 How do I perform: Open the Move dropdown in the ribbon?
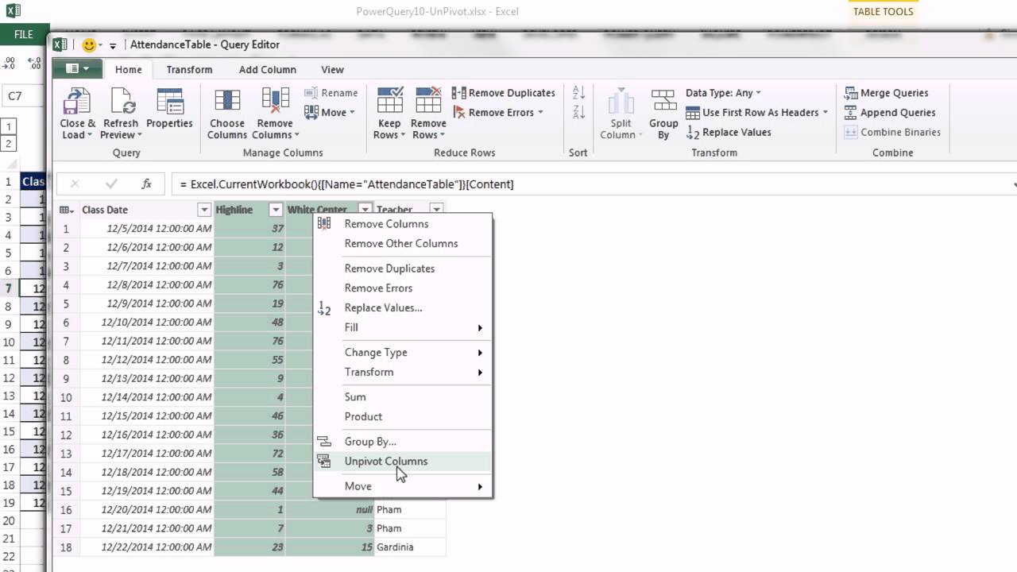(x=331, y=113)
